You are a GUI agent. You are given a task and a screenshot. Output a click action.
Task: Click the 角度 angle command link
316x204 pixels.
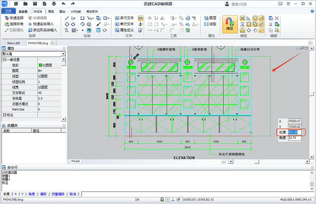click(32, 194)
